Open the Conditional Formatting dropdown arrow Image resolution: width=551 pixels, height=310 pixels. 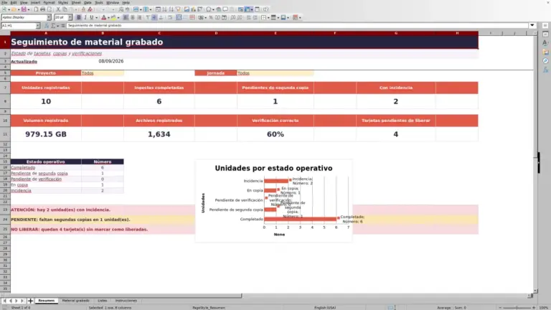pyautogui.click(x=300, y=17)
